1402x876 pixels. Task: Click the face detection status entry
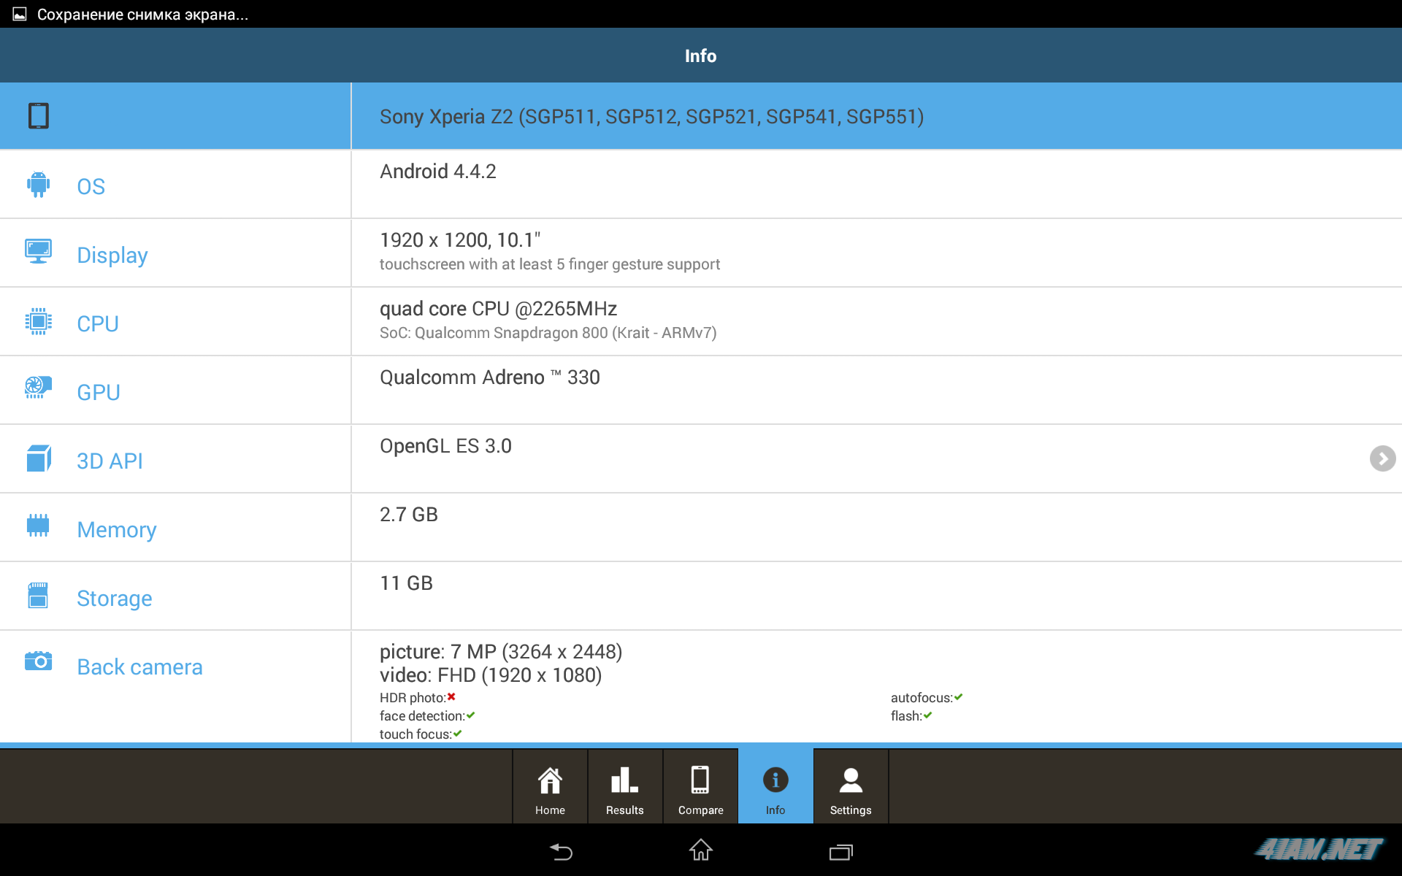tap(427, 716)
